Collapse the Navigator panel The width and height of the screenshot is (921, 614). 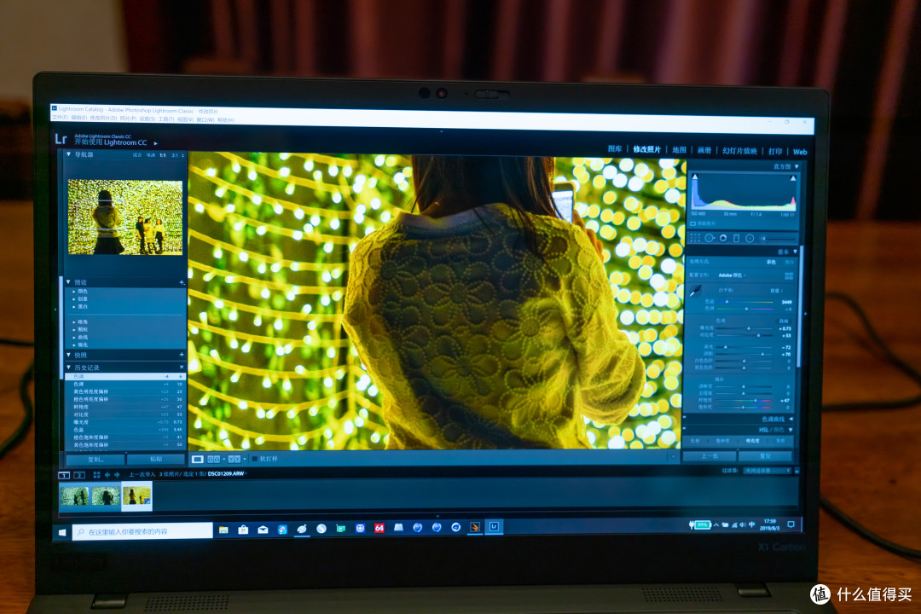tap(69, 154)
